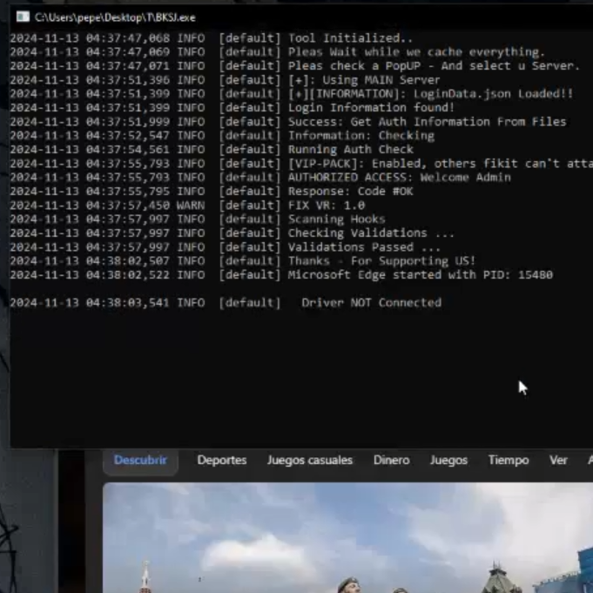Click the "Driver NOT Connected" log line
The width and height of the screenshot is (593, 593).
371,302
